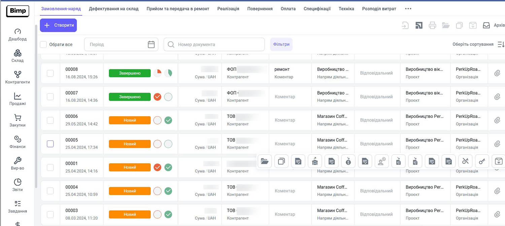Click the money bag icon in the row toolbar
This screenshot has height=226, width=505.
[348, 162]
